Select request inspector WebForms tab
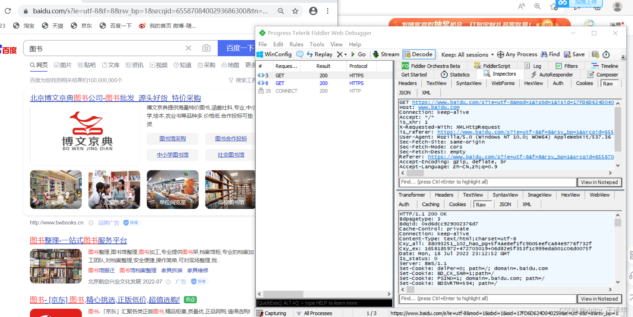 [x=503, y=83]
